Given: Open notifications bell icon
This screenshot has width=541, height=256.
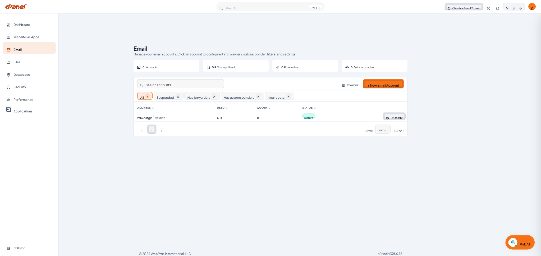Looking at the screenshot, I should tap(497, 8).
